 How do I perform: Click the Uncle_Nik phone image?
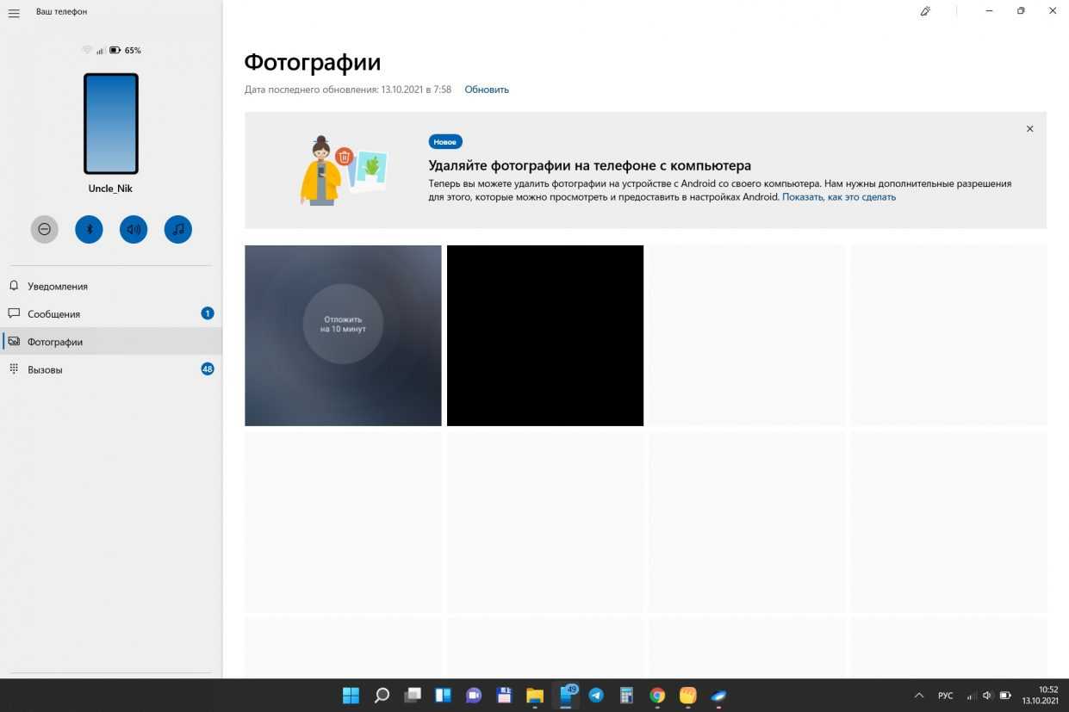click(110, 124)
